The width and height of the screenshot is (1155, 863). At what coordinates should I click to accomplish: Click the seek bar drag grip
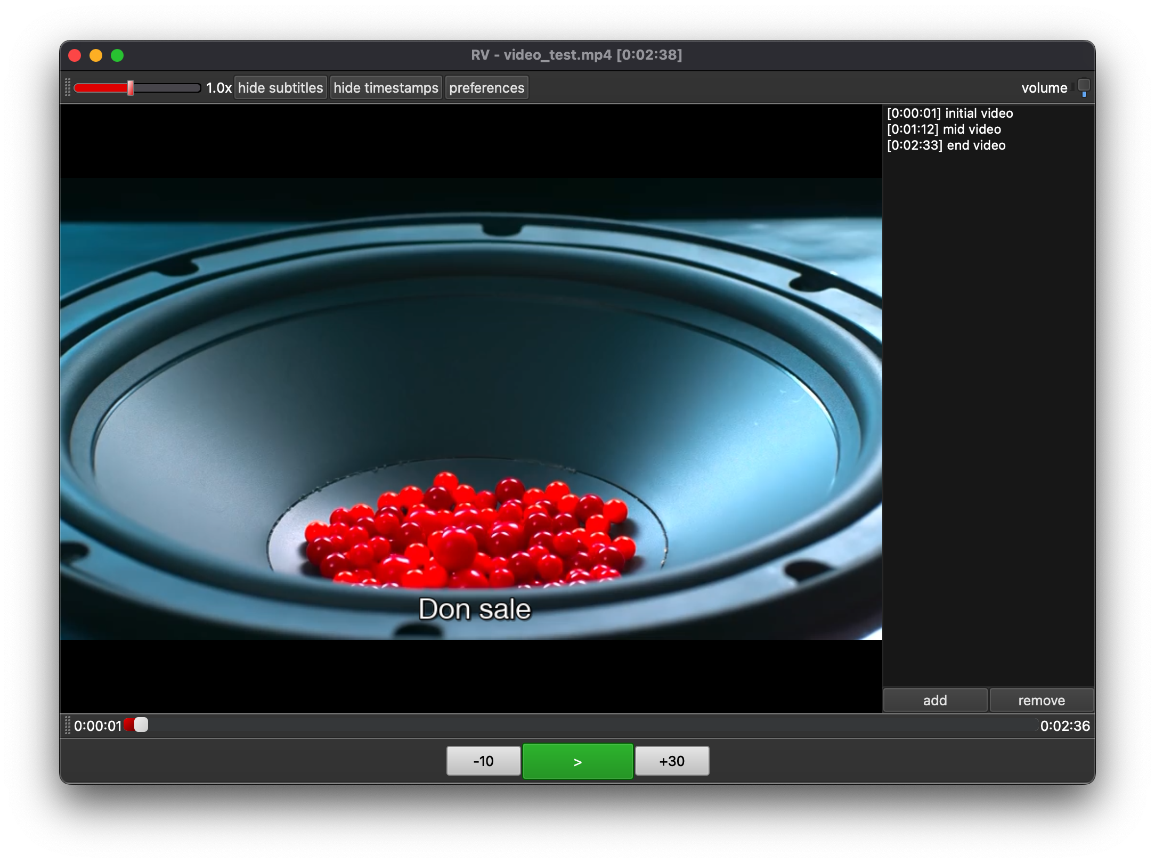pos(68,726)
